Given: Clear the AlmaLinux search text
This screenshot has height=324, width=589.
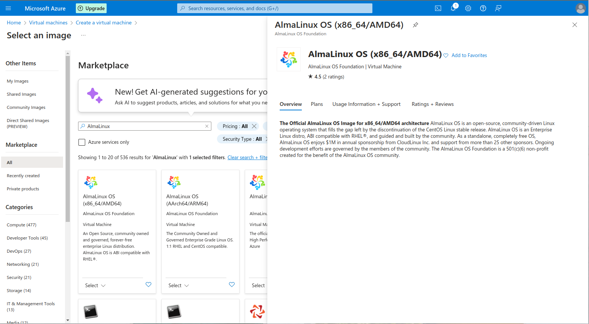Looking at the screenshot, I should click(207, 126).
